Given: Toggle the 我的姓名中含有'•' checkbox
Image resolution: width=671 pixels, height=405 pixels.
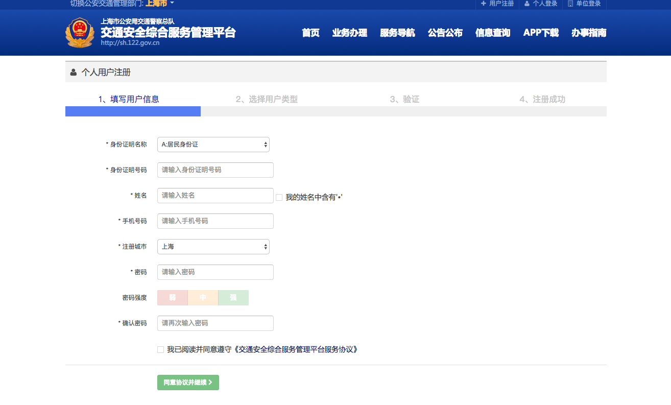Looking at the screenshot, I should (279, 197).
